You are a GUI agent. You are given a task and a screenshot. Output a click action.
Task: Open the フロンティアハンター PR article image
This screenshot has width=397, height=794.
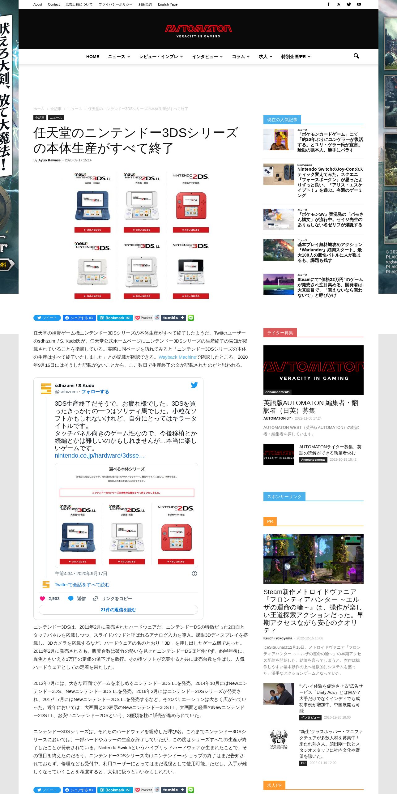[314, 559]
